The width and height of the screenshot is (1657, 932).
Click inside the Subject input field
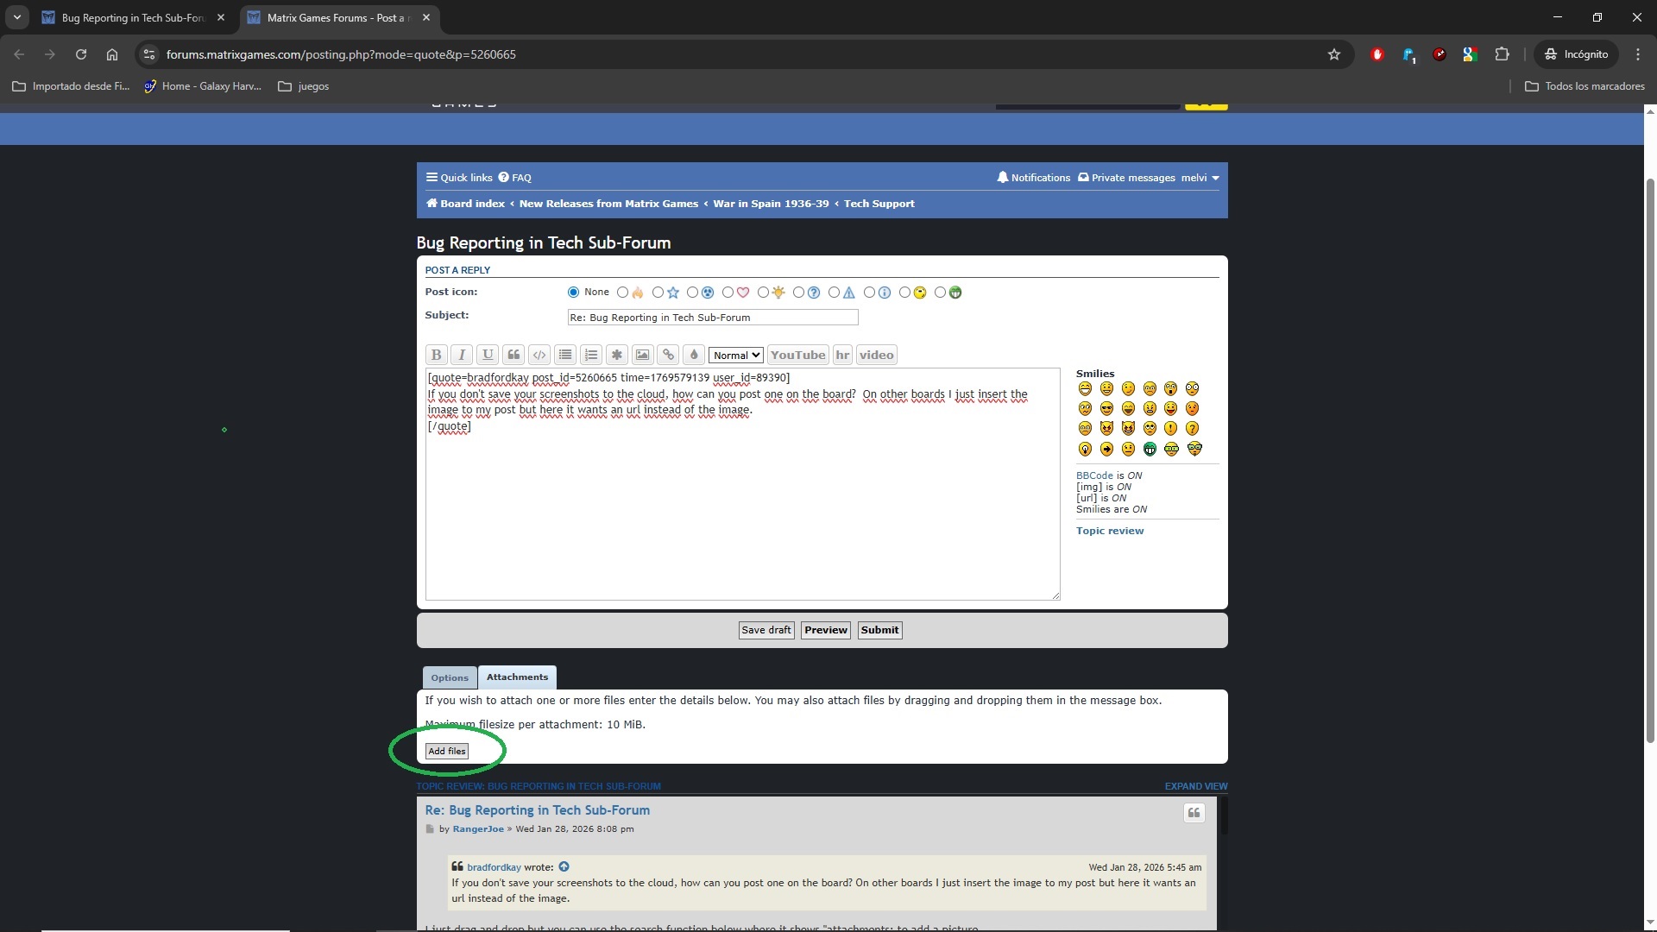tap(712, 318)
